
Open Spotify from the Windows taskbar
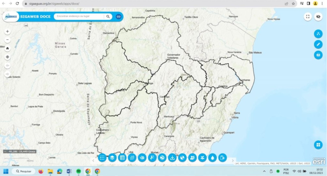(78, 171)
